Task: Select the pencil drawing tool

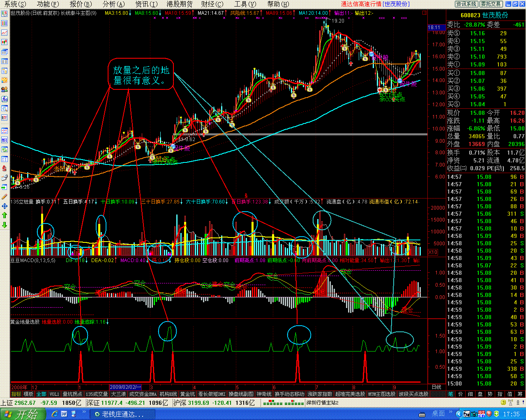Action: point(5,196)
